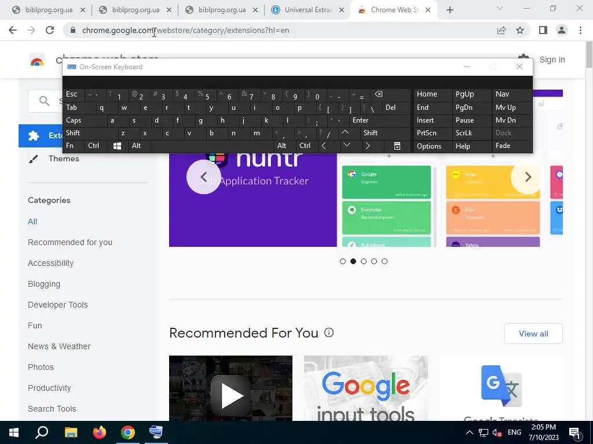Open the Recommended For You info icon
The image size is (593, 444).
pos(329,332)
